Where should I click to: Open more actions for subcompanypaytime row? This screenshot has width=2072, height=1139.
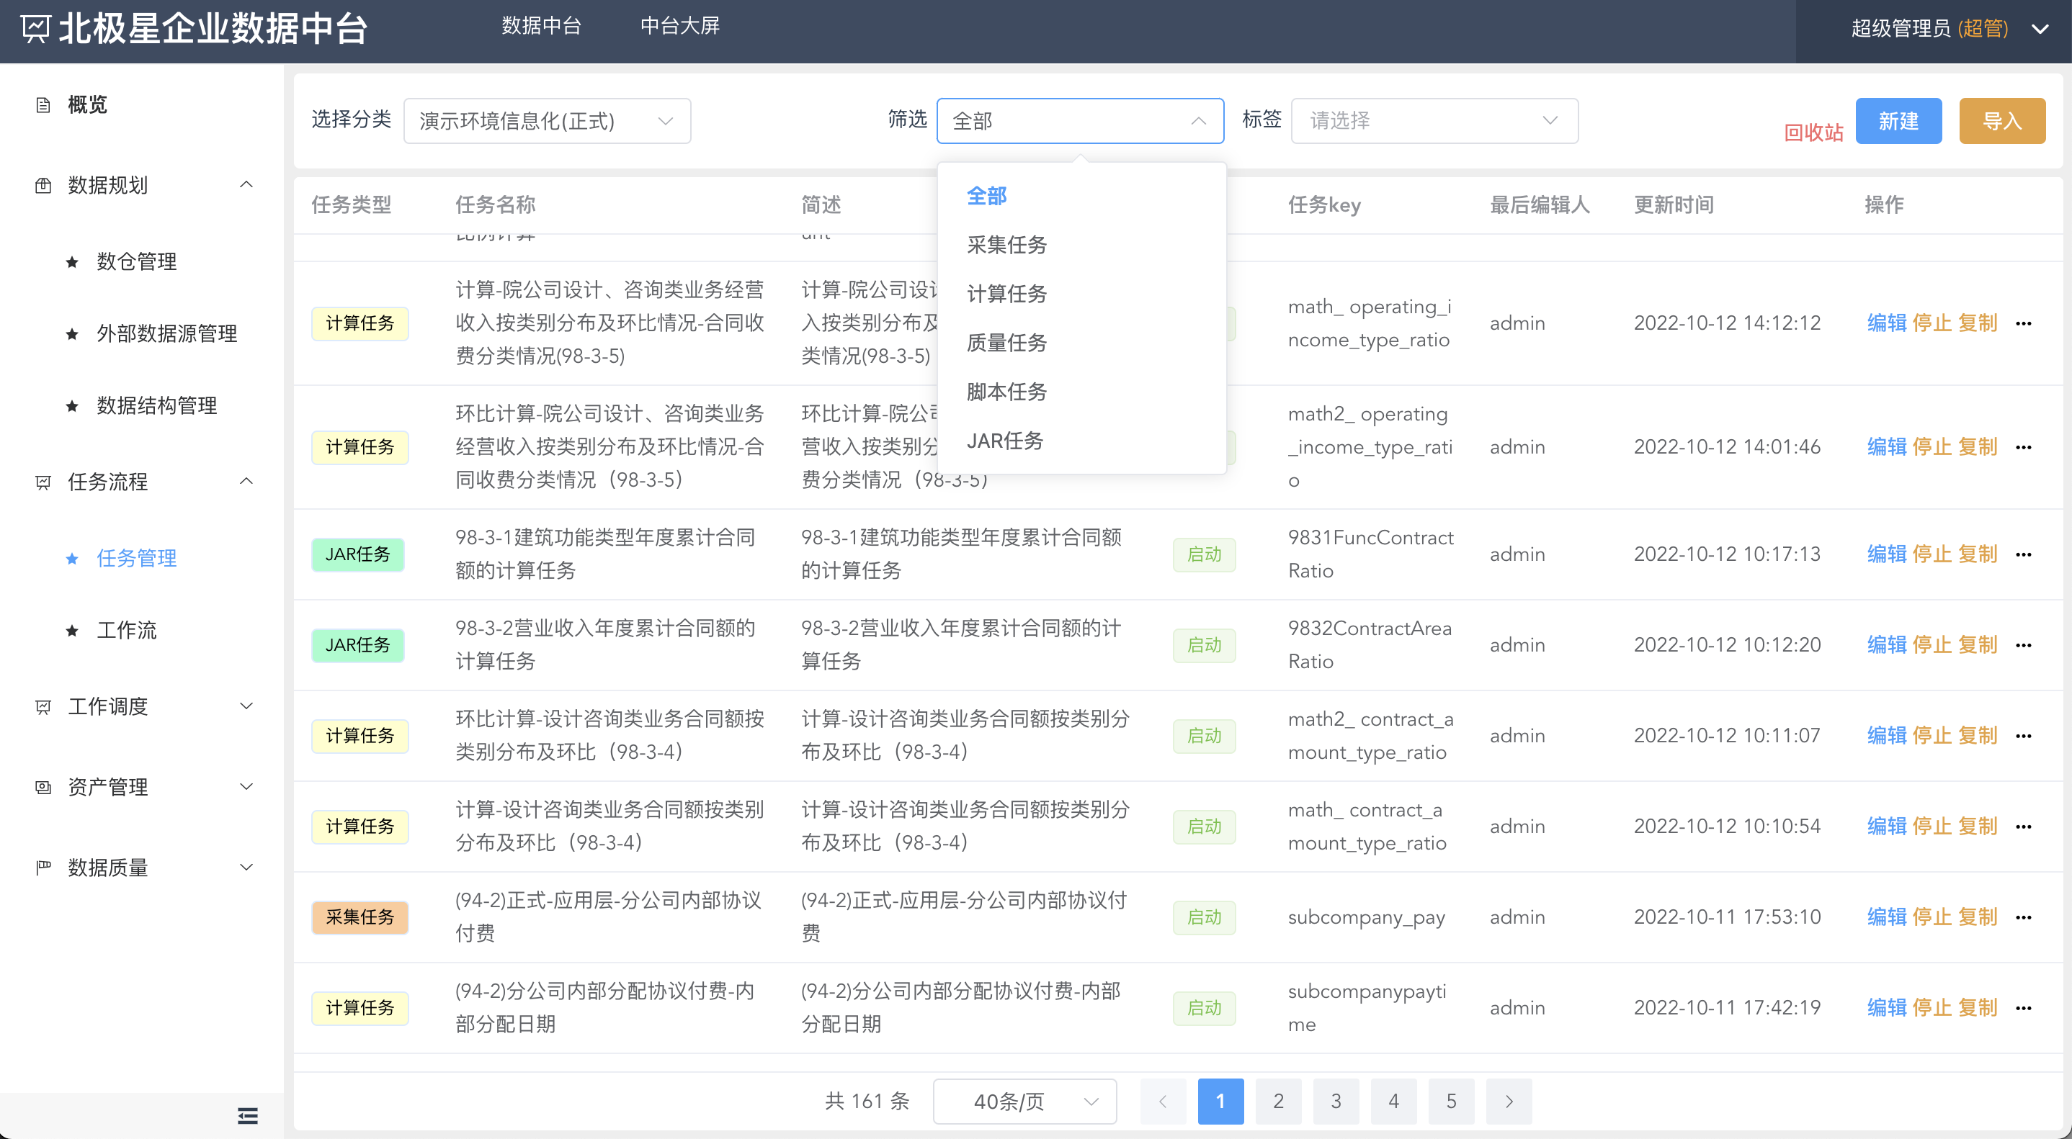tap(2024, 1008)
